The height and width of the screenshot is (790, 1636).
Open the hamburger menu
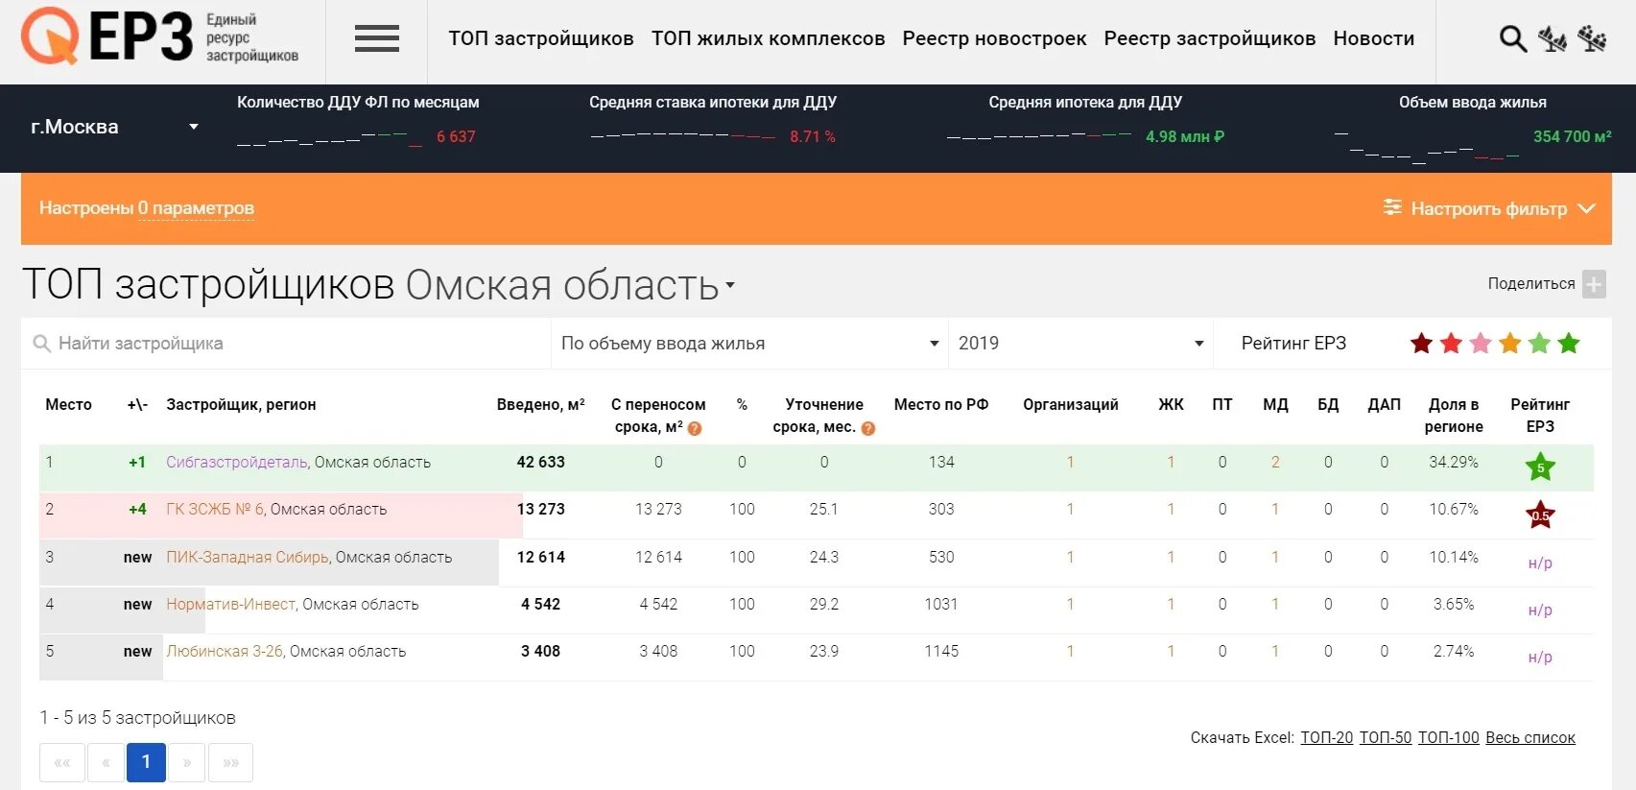click(x=376, y=38)
